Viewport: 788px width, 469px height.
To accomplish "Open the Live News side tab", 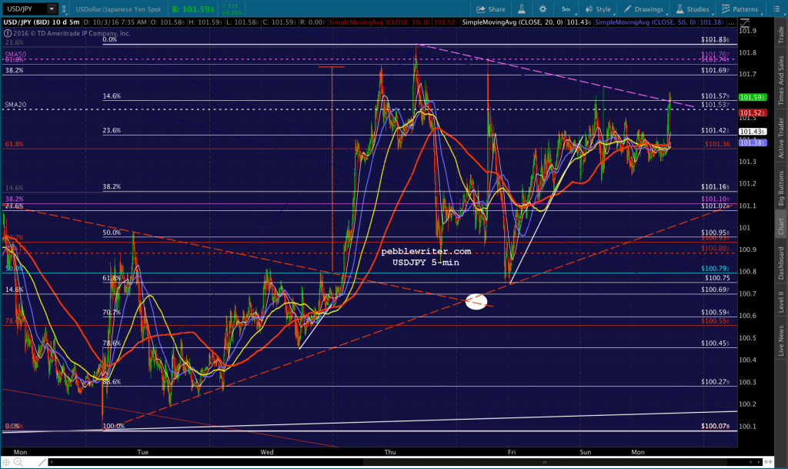I will coord(781,341).
